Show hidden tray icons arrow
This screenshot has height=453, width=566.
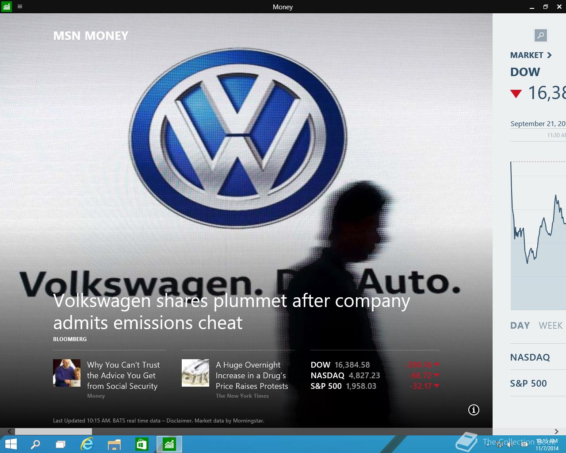tap(488, 444)
